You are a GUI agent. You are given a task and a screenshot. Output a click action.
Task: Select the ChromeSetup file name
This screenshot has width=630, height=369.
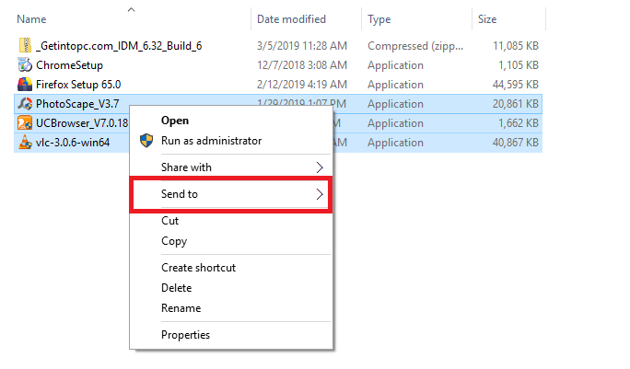[69, 65]
